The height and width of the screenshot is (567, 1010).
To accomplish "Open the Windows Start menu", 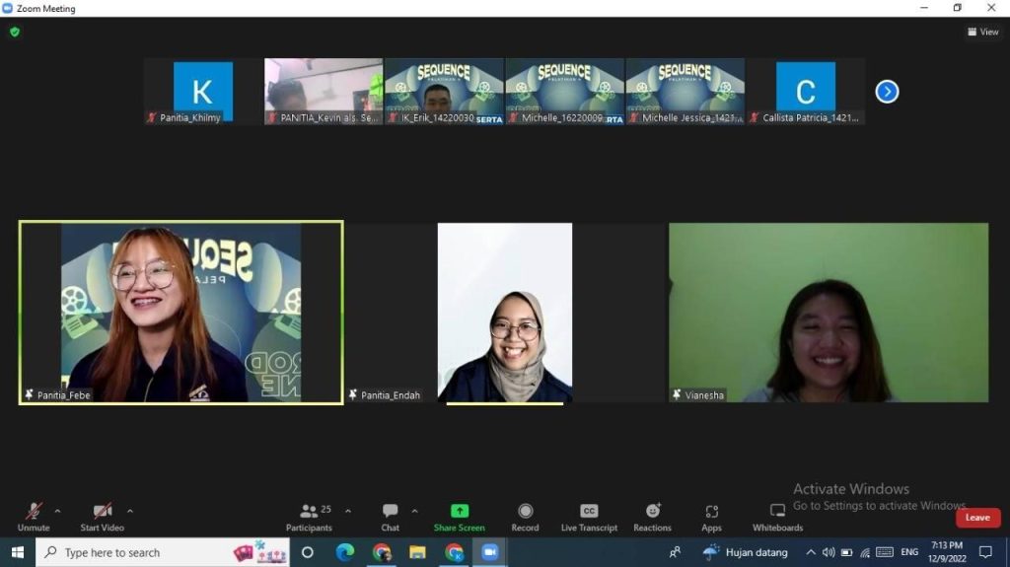I will (x=18, y=552).
